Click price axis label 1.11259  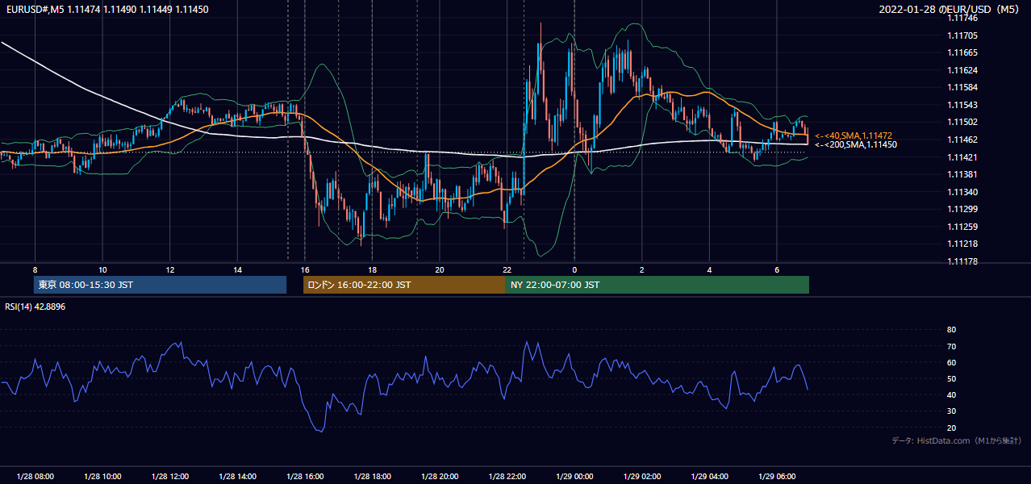click(x=962, y=227)
